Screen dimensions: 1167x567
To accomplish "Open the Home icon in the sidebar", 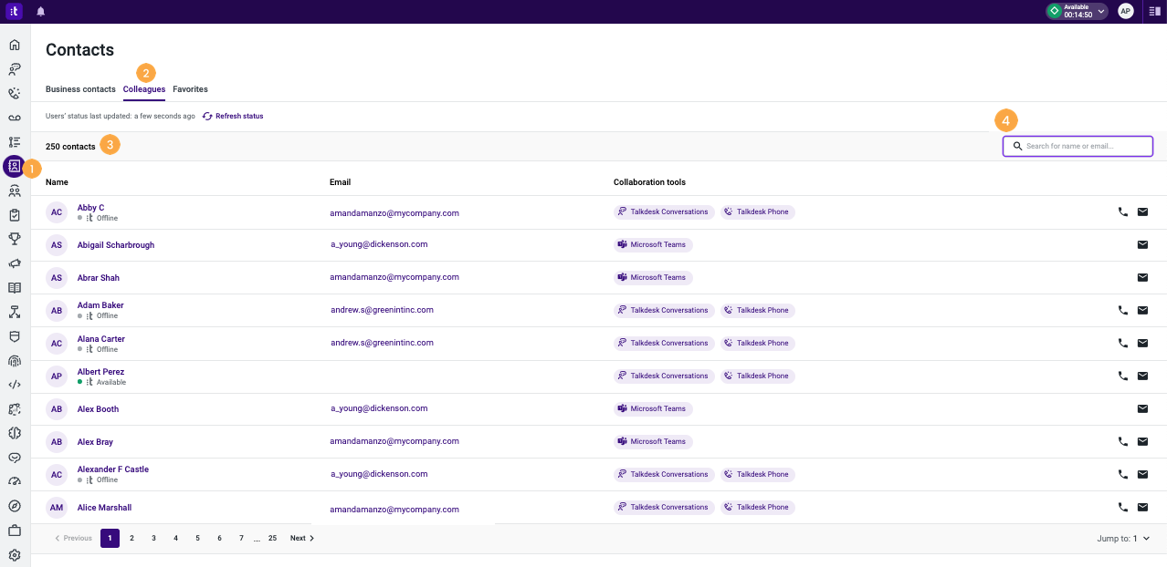I will 14,44.
